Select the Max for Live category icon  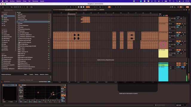(2, 40)
